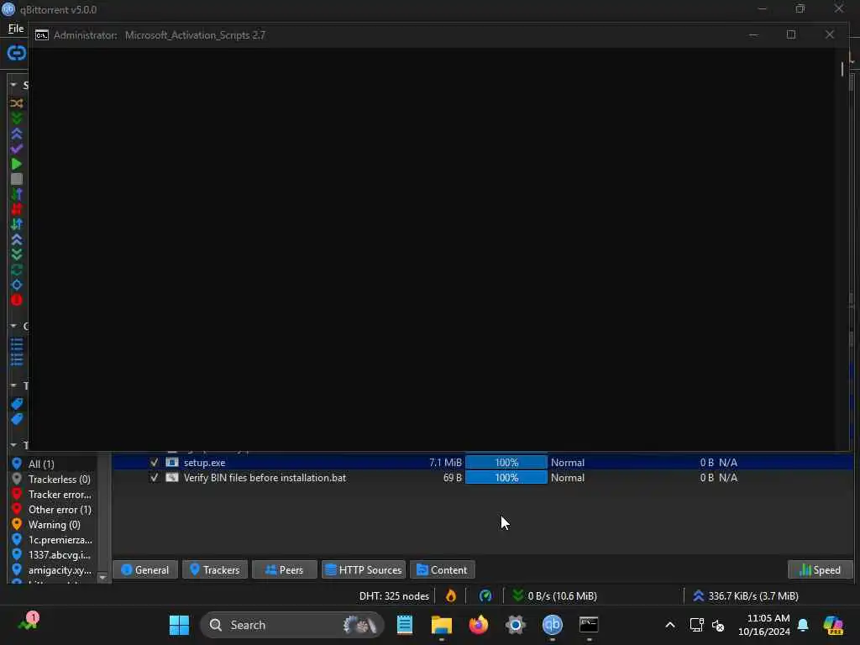Open File Explorer from the taskbar
This screenshot has height=645, width=860.
[x=442, y=625]
